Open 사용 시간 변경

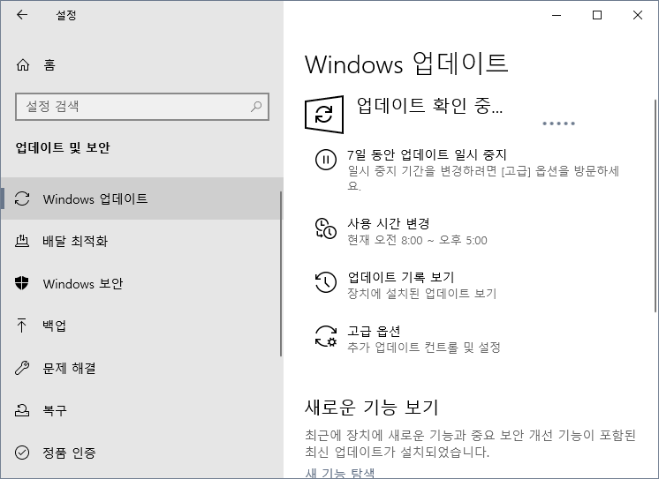(x=389, y=223)
